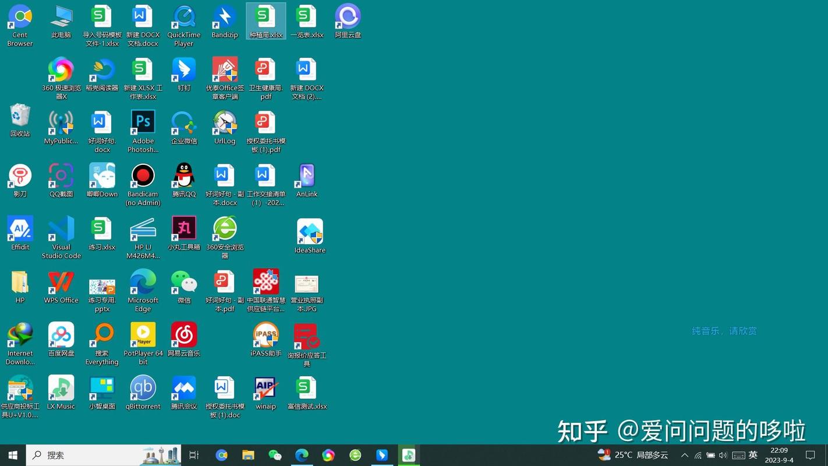Select 好词好句 - 副本.pdf file icon

click(x=225, y=282)
